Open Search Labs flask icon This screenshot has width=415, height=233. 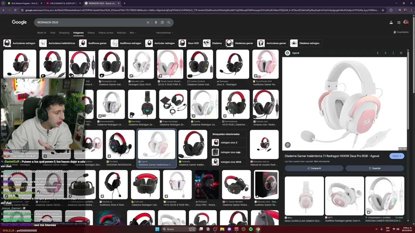pyautogui.click(x=391, y=22)
